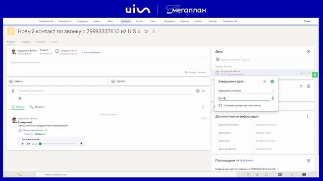
Task: Open favorites star in the bottom bar
Action: point(292,174)
